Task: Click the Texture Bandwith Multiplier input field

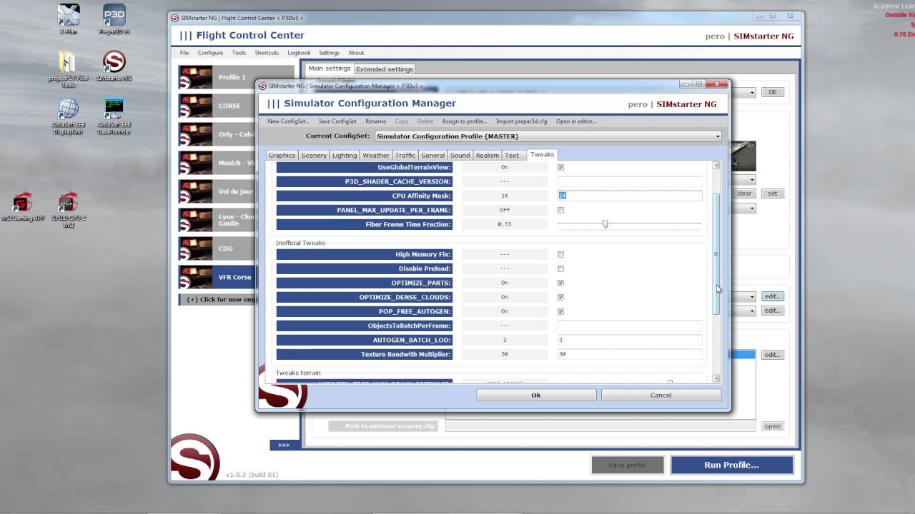Action: [630, 354]
